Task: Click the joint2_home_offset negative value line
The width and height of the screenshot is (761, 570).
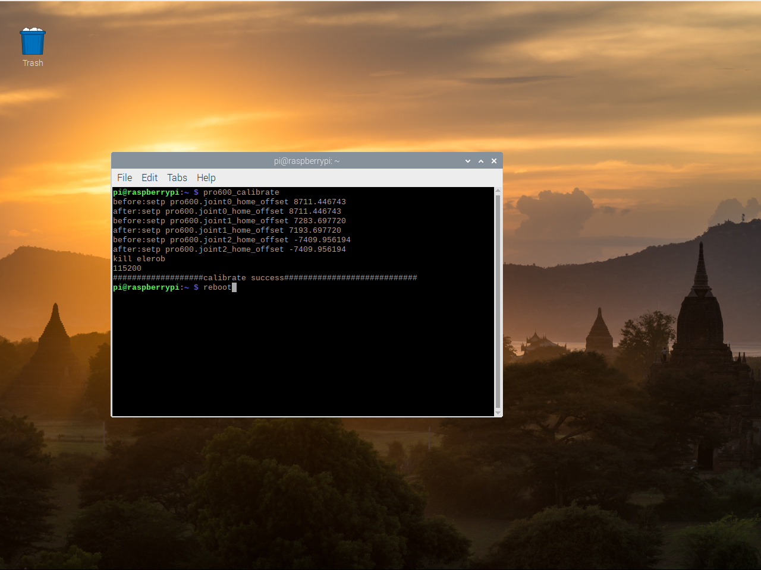Action: click(x=231, y=239)
